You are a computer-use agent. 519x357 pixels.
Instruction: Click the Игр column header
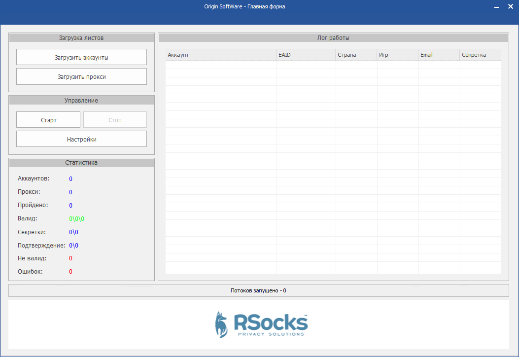[x=397, y=55]
